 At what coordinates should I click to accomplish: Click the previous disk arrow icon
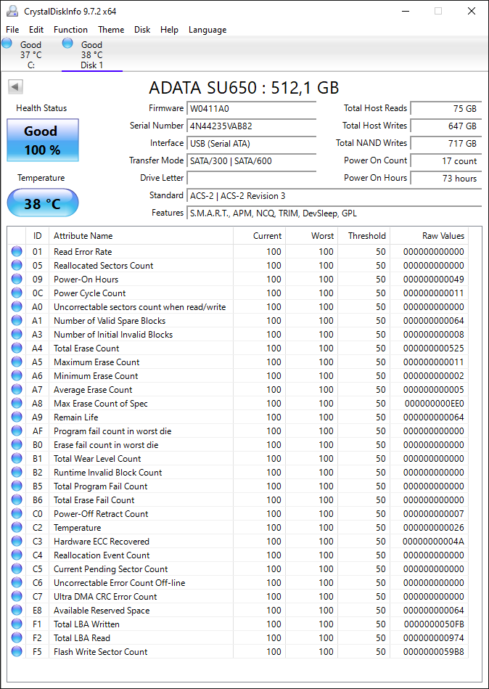click(x=15, y=87)
